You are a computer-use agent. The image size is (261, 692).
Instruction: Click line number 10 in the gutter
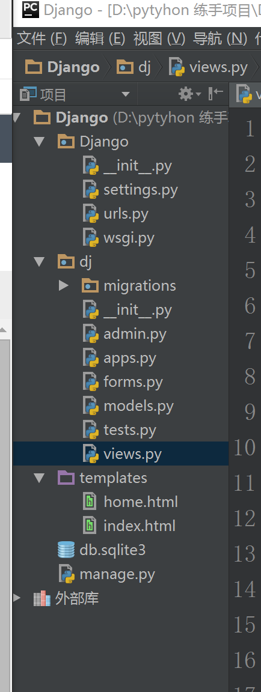click(x=244, y=447)
